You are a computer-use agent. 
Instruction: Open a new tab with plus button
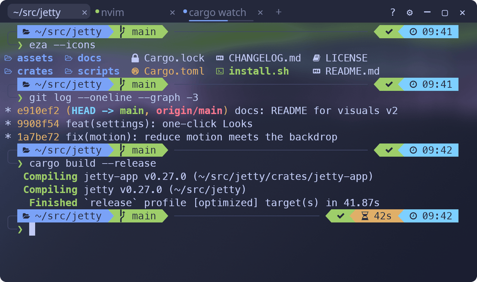click(279, 12)
